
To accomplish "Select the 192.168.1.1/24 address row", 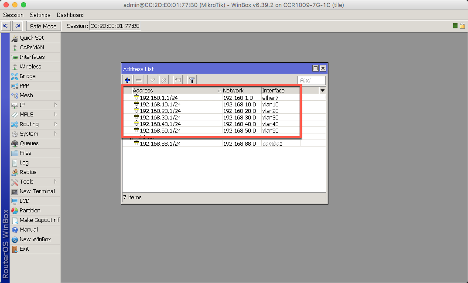I will [224, 98].
